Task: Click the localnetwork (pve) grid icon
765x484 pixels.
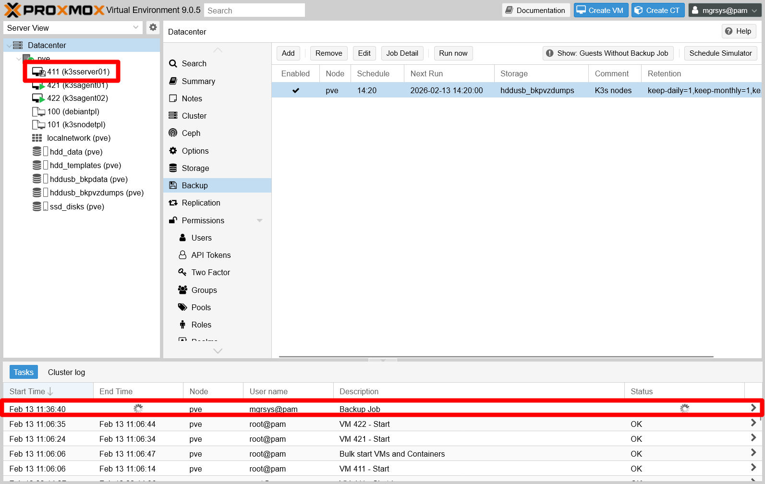Action: (37, 138)
